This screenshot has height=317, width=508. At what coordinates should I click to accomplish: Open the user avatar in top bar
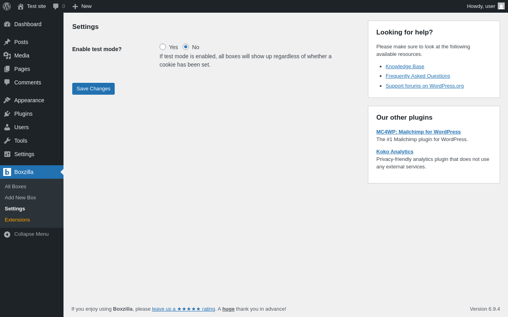(501, 6)
